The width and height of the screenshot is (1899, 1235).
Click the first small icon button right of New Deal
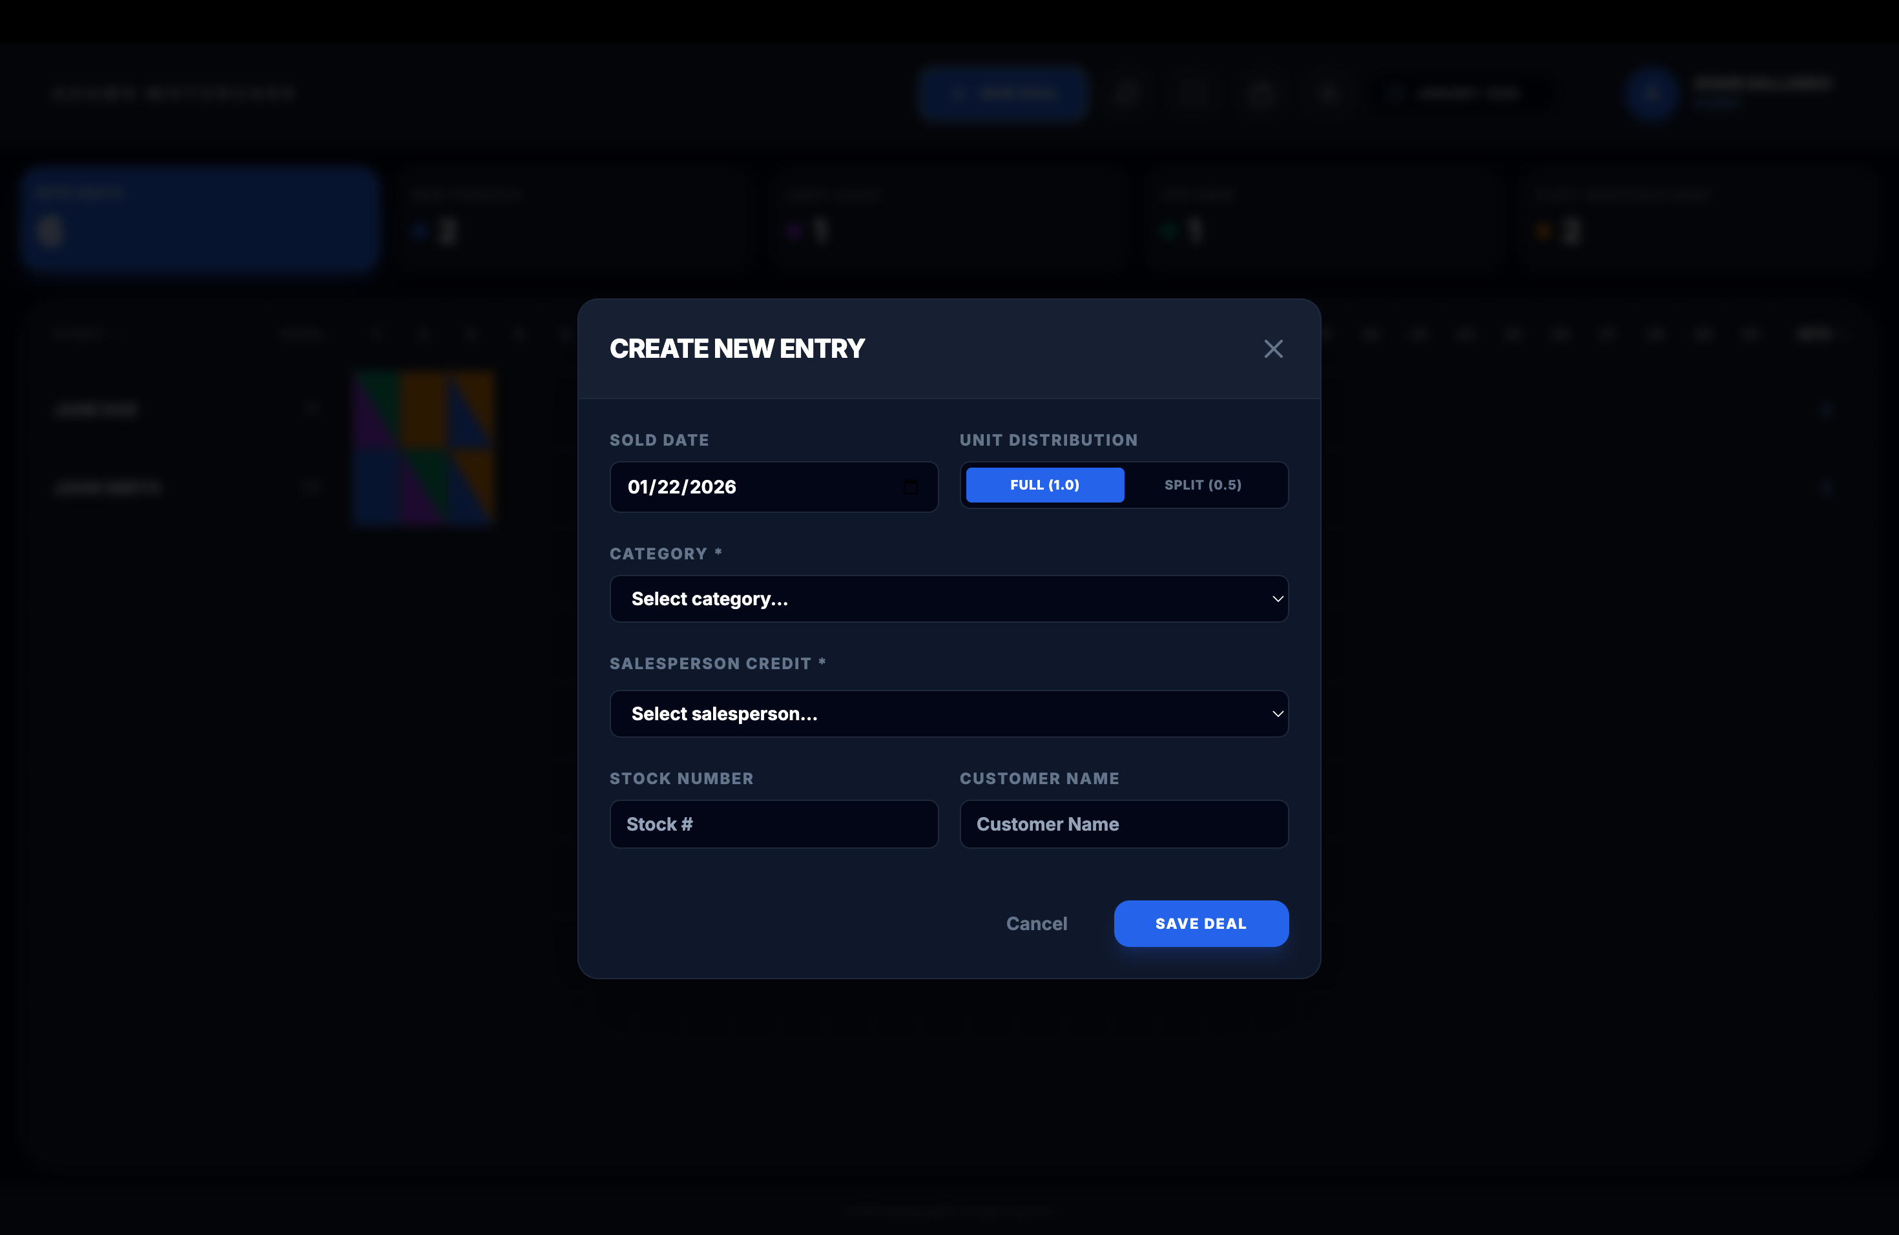(1128, 94)
